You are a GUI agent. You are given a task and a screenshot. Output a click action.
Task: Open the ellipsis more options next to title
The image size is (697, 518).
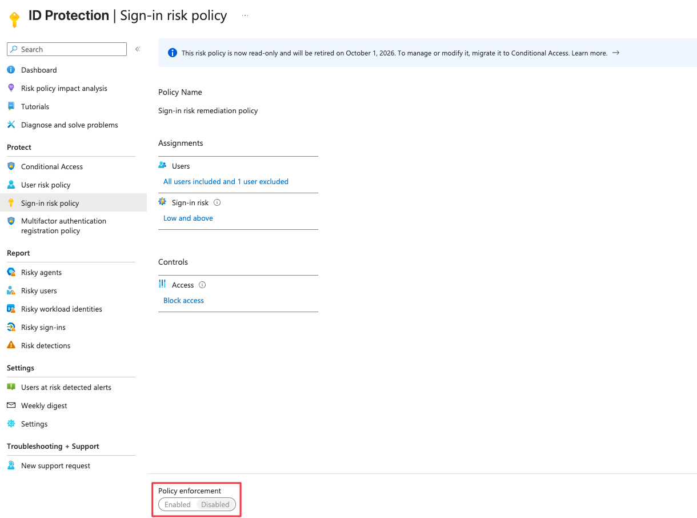click(245, 15)
